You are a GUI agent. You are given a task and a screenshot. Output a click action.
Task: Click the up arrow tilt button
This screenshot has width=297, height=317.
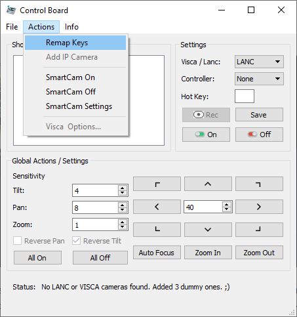[x=208, y=184]
